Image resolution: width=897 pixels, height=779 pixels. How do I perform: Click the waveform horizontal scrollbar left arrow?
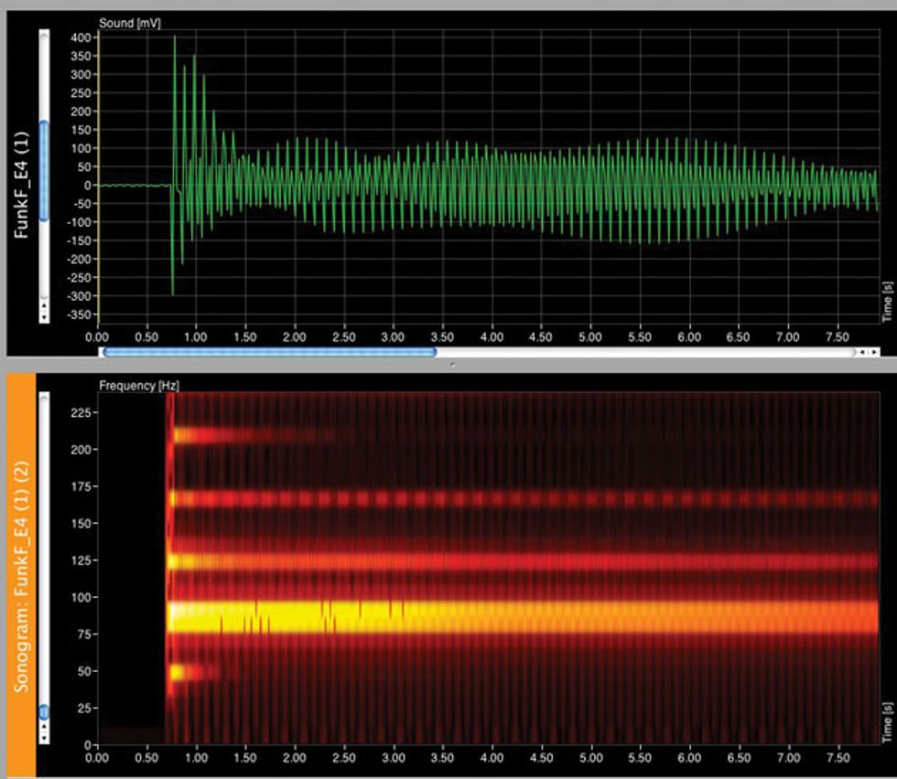(863, 351)
